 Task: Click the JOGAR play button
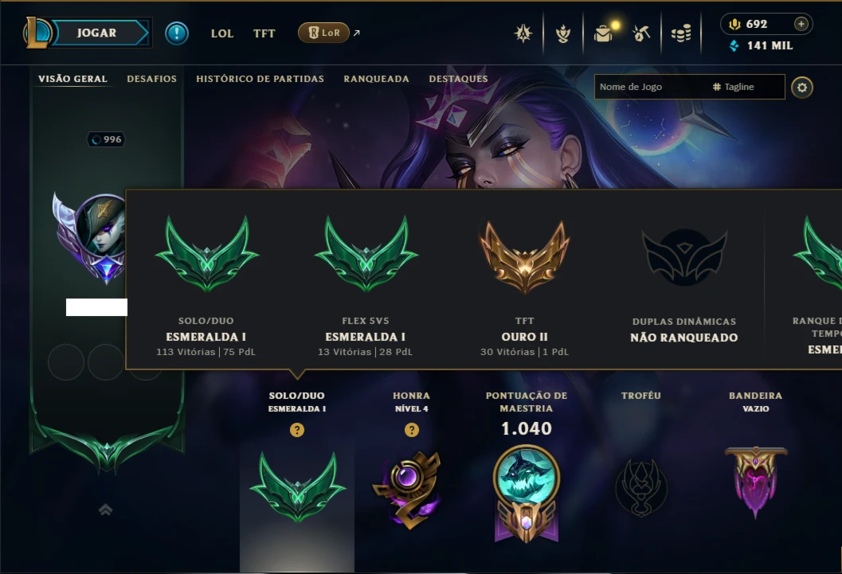pos(97,33)
